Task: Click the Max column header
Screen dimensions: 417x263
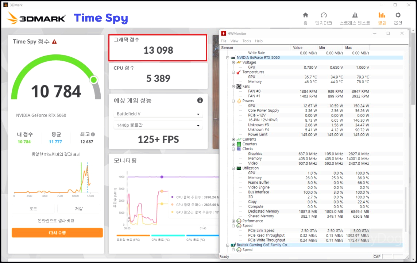Action: pyautogui.click(x=356, y=47)
